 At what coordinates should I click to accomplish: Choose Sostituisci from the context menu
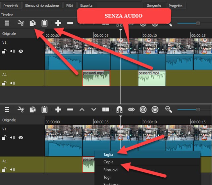click(x=147, y=183)
